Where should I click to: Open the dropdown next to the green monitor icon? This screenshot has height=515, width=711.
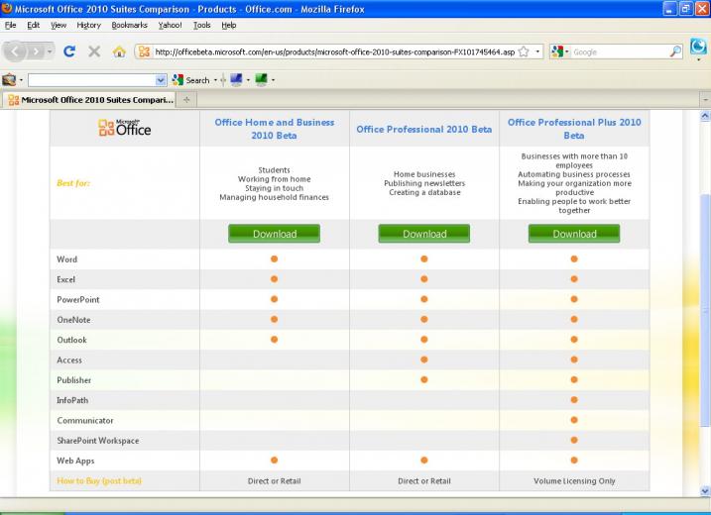pyautogui.click(x=273, y=80)
